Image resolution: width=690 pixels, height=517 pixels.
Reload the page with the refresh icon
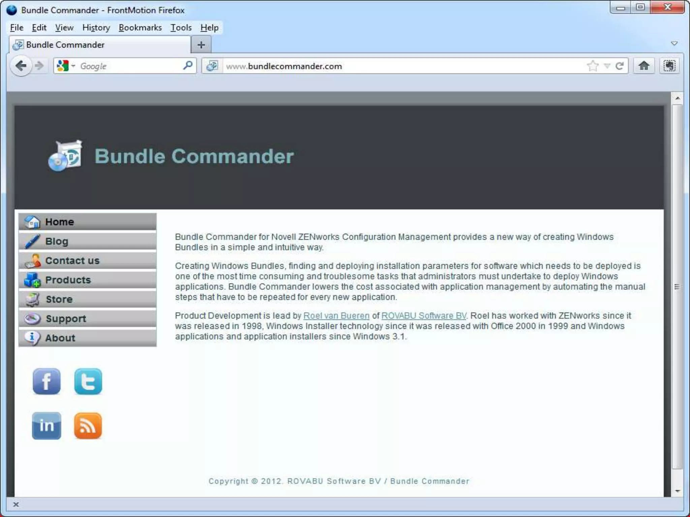coord(620,66)
